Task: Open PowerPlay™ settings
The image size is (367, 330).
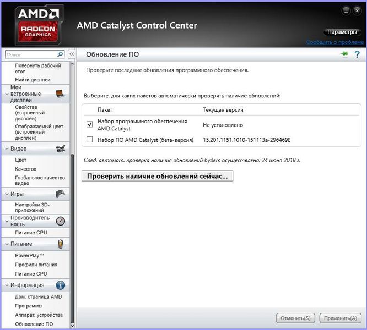Action: [x=30, y=256]
